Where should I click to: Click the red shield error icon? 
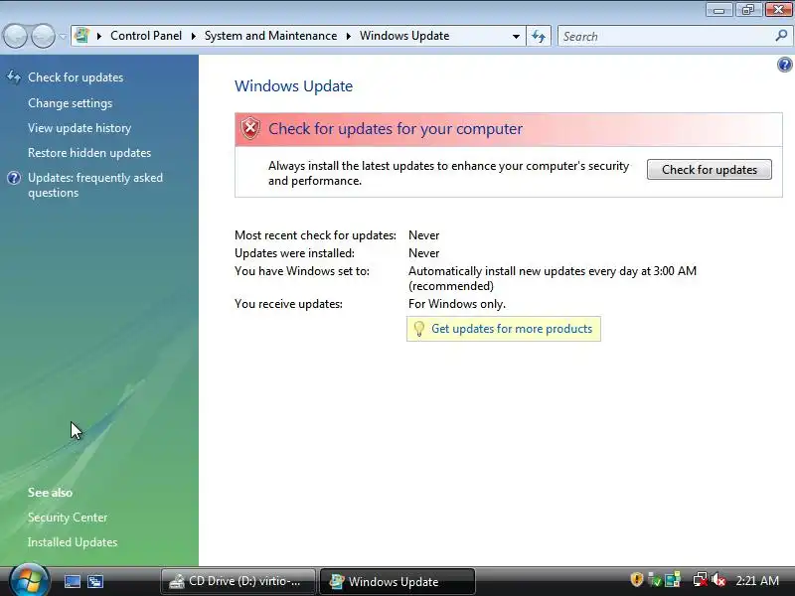[x=250, y=128]
